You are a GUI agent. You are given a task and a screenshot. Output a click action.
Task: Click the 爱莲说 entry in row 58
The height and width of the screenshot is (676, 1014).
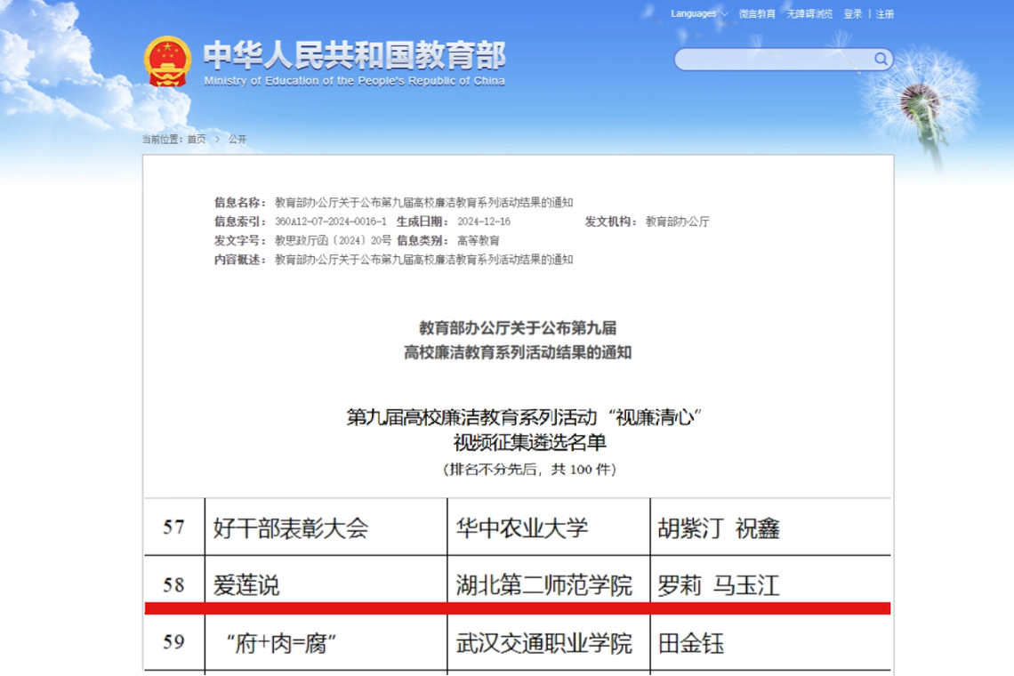[x=246, y=585]
